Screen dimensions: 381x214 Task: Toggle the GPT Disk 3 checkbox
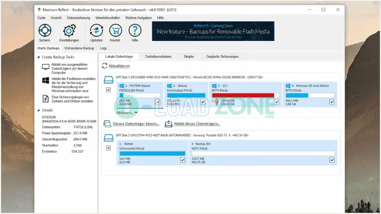point(109,148)
